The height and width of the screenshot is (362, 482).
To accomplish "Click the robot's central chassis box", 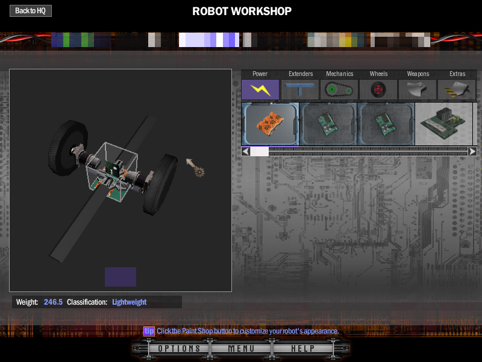I will [111, 172].
